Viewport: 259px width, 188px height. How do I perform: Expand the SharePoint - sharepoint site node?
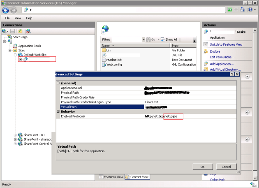(15, 139)
